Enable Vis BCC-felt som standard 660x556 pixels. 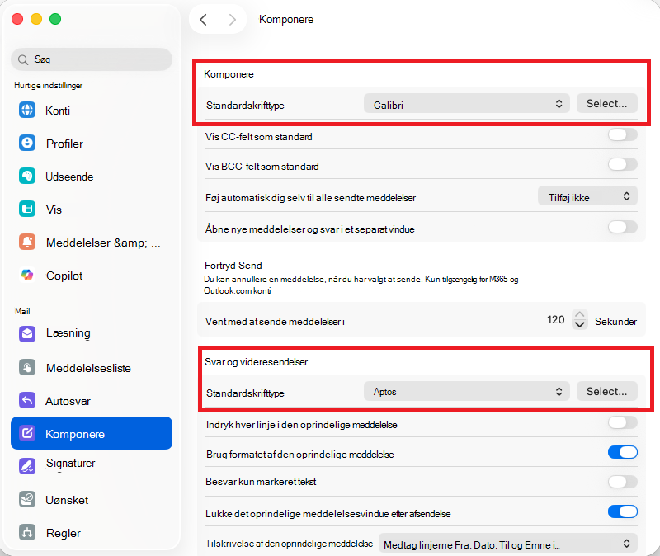click(x=623, y=164)
